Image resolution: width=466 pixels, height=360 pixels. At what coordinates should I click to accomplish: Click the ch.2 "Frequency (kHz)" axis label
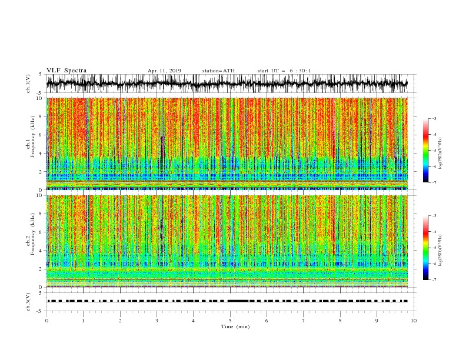click(x=33, y=234)
